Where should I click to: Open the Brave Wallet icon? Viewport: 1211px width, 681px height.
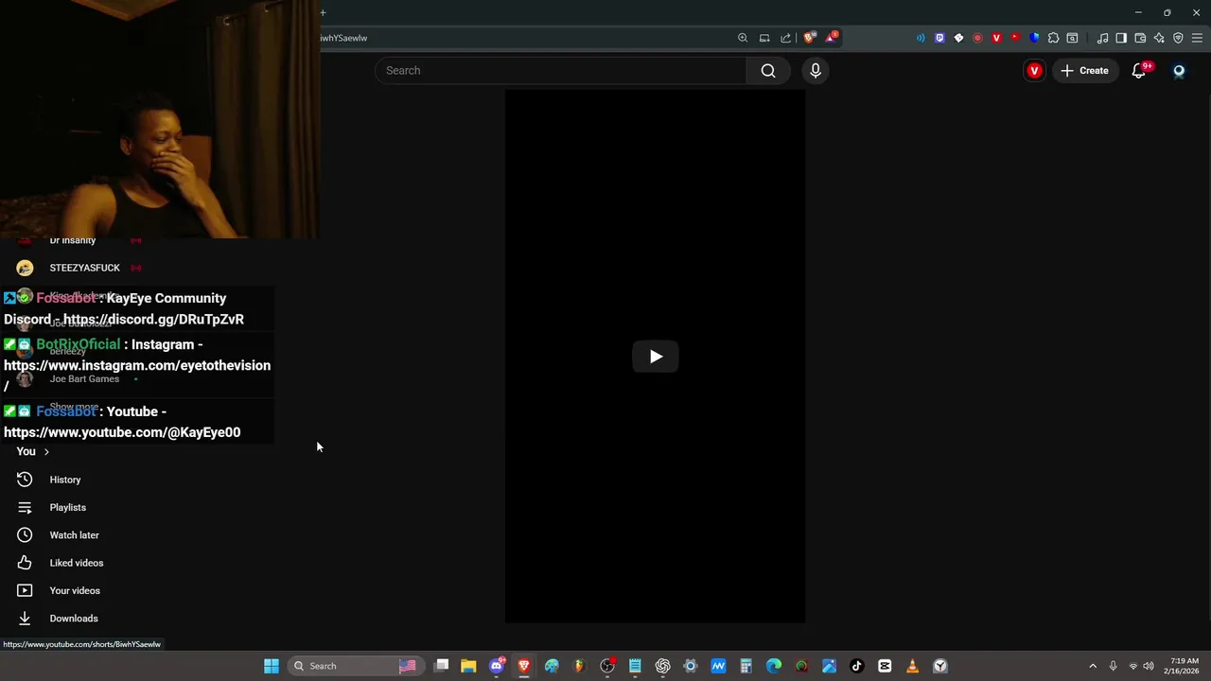tap(1140, 38)
